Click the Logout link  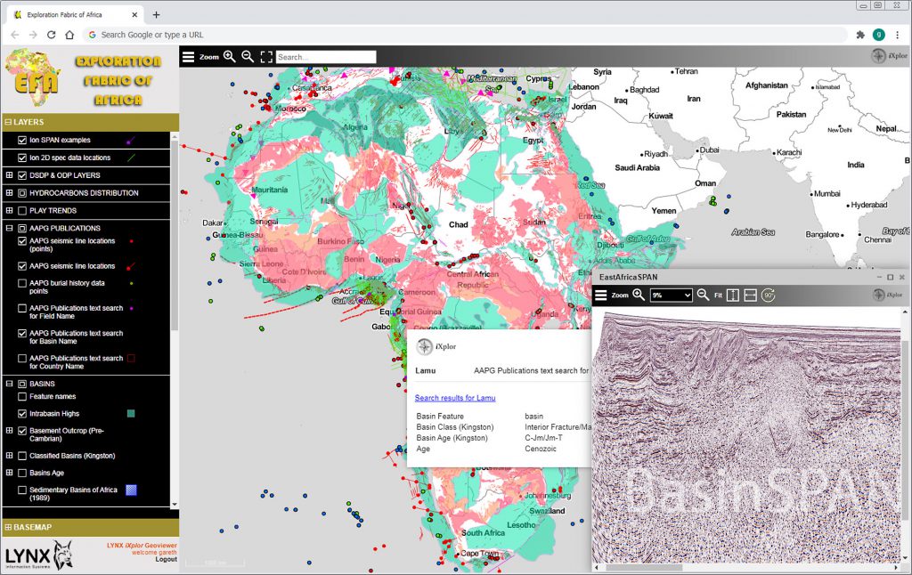coord(166,559)
